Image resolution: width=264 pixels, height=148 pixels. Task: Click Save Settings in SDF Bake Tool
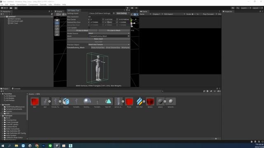[122, 13]
